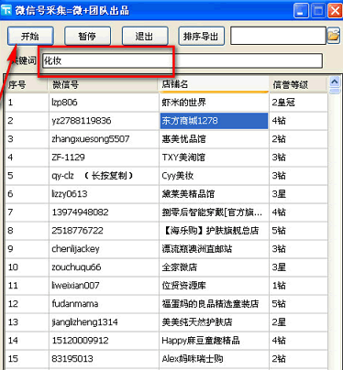Select the row with lzp806
The height and width of the screenshot is (370, 343).
(166, 103)
